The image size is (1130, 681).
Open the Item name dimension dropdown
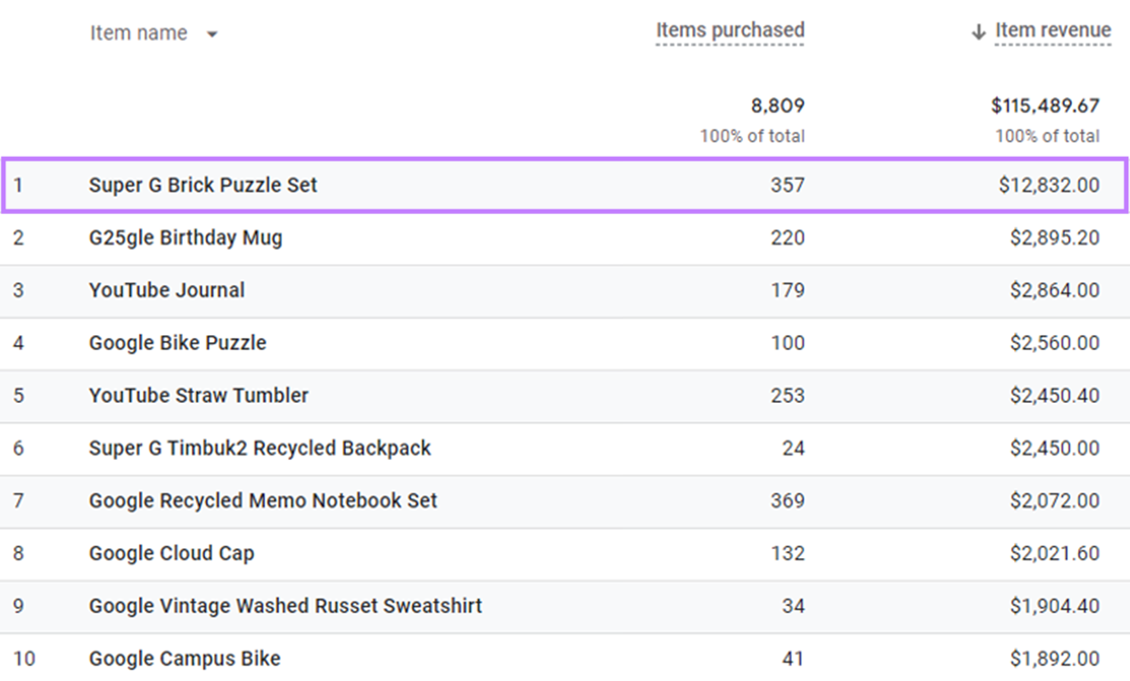tap(211, 33)
